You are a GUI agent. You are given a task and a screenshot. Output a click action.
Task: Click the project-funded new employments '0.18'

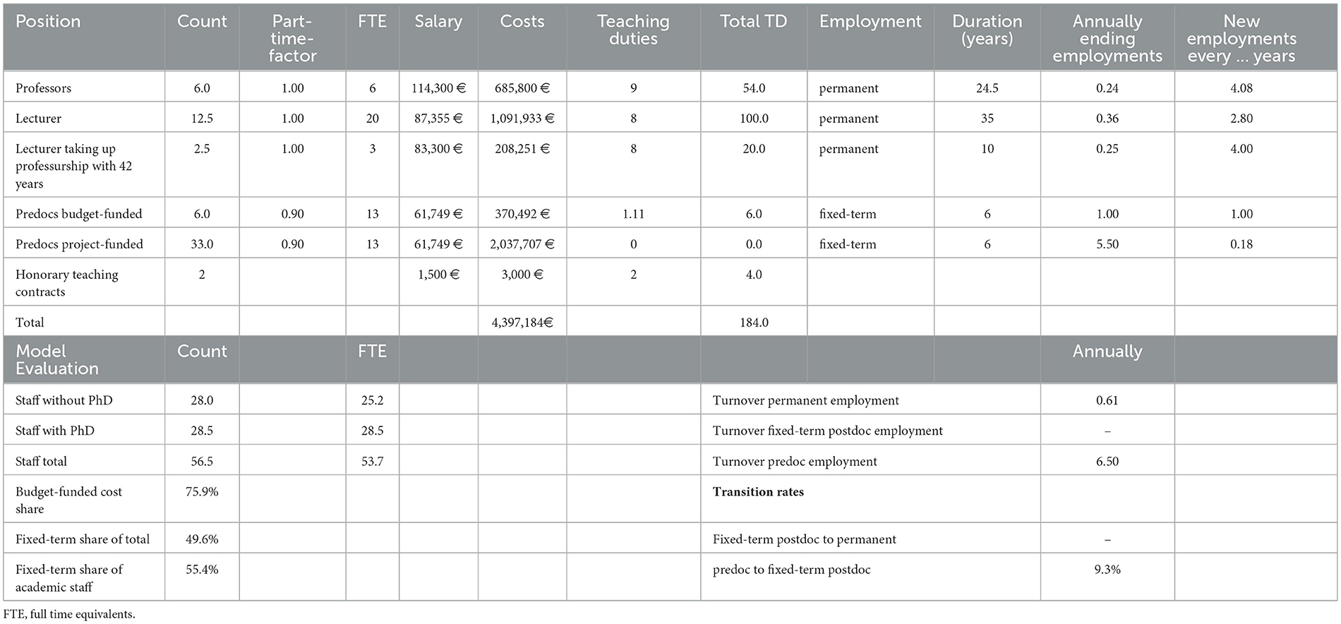(x=1241, y=244)
